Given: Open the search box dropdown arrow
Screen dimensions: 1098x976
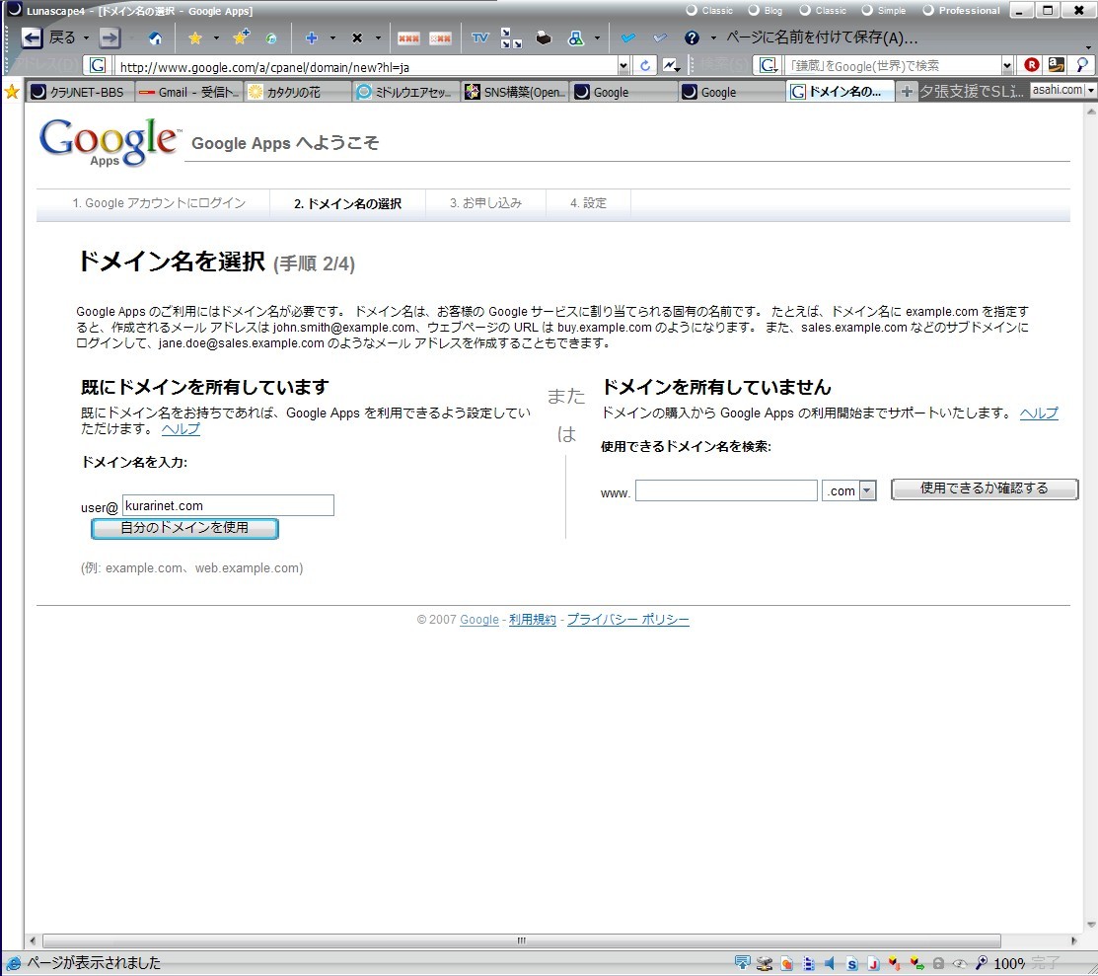Looking at the screenshot, I should [x=1007, y=66].
